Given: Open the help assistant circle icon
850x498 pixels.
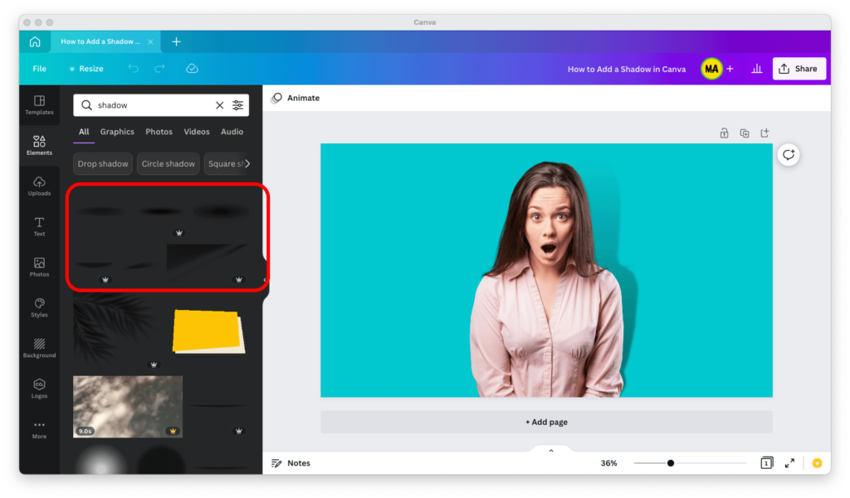Looking at the screenshot, I should pyautogui.click(x=818, y=463).
